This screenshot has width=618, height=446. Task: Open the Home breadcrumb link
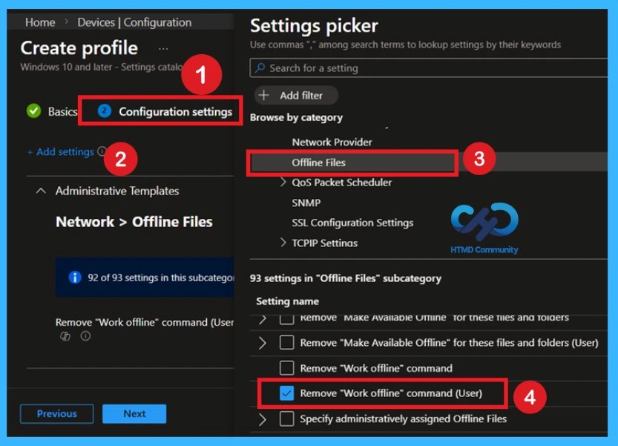tap(40, 22)
